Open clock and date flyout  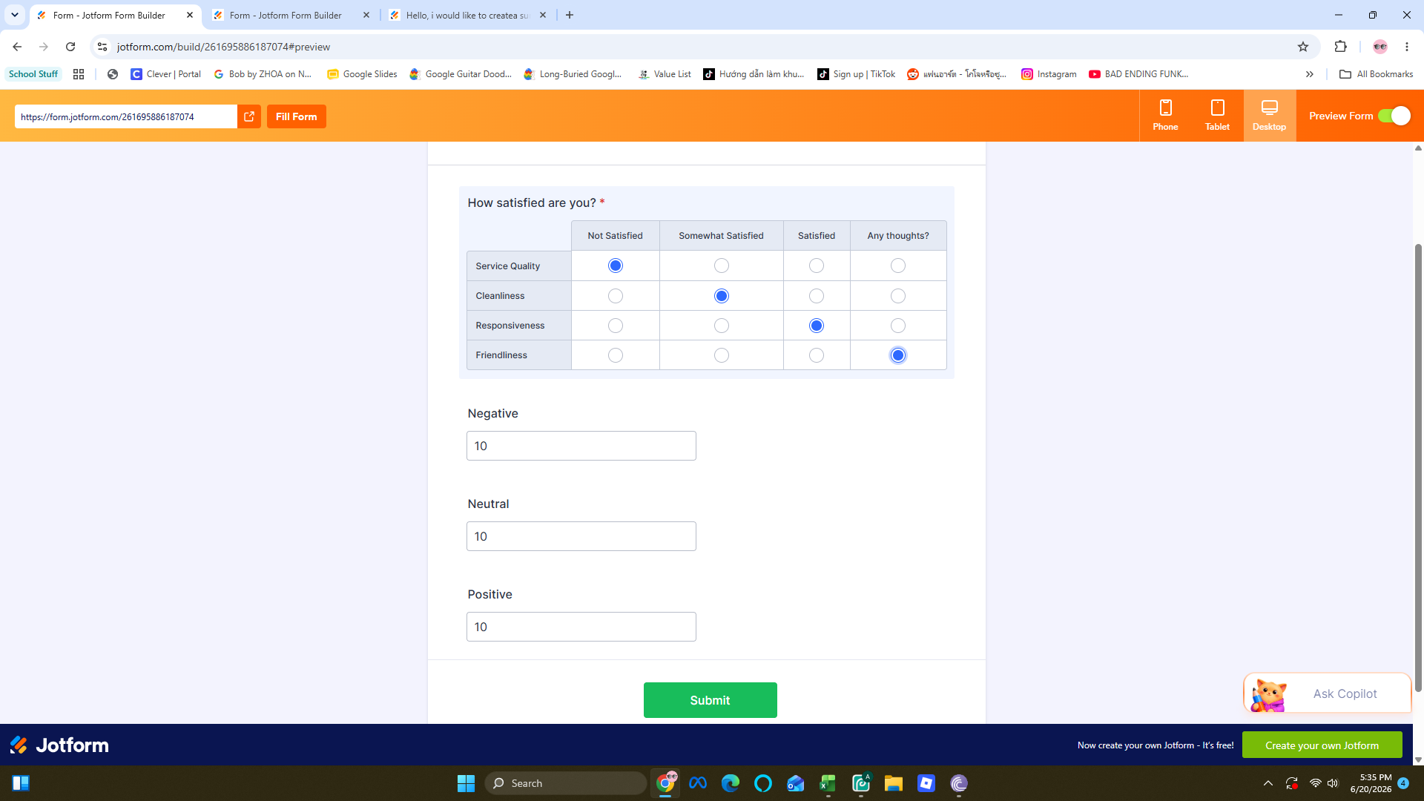1371,783
